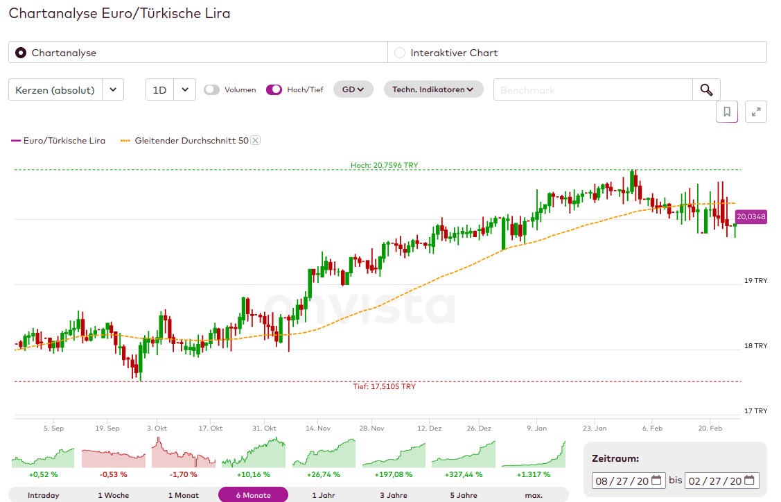Switch to Intraday time range

click(x=43, y=495)
